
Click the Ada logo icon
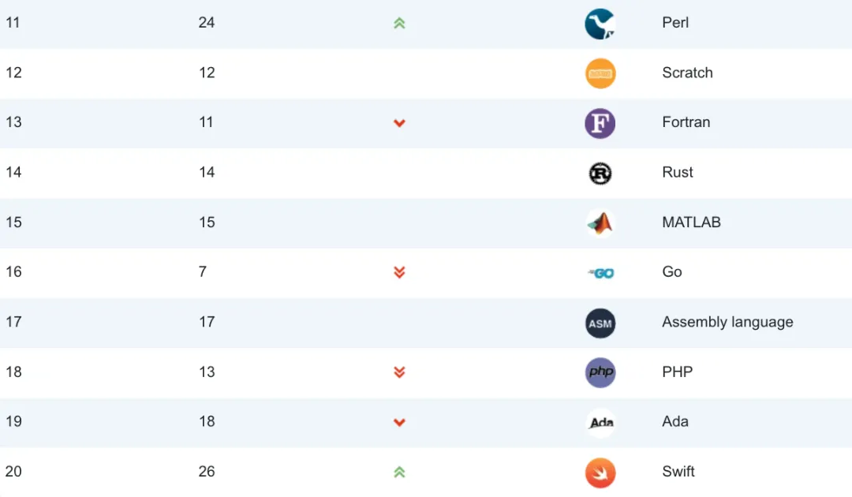point(601,423)
